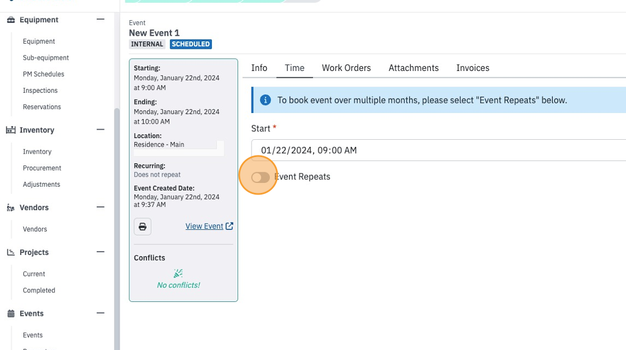Click the printer icon button
Image resolution: width=626 pixels, height=350 pixels.
[x=143, y=226]
